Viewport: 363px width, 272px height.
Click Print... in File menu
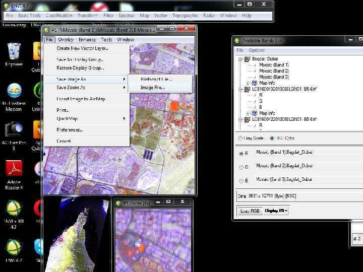[x=86, y=110]
